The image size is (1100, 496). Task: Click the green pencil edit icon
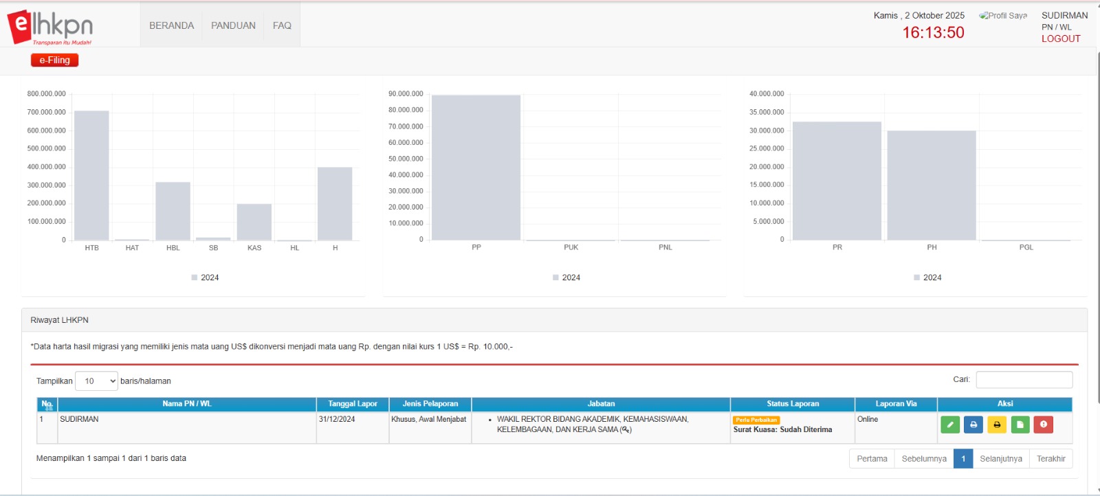tap(949, 425)
